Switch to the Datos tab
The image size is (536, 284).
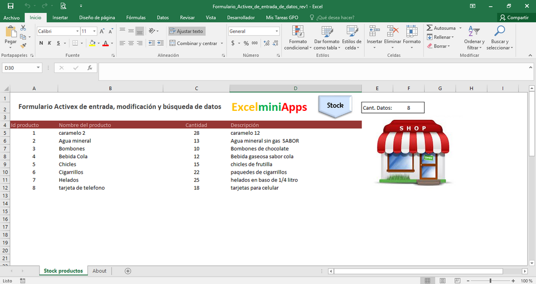pyautogui.click(x=163, y=18)
